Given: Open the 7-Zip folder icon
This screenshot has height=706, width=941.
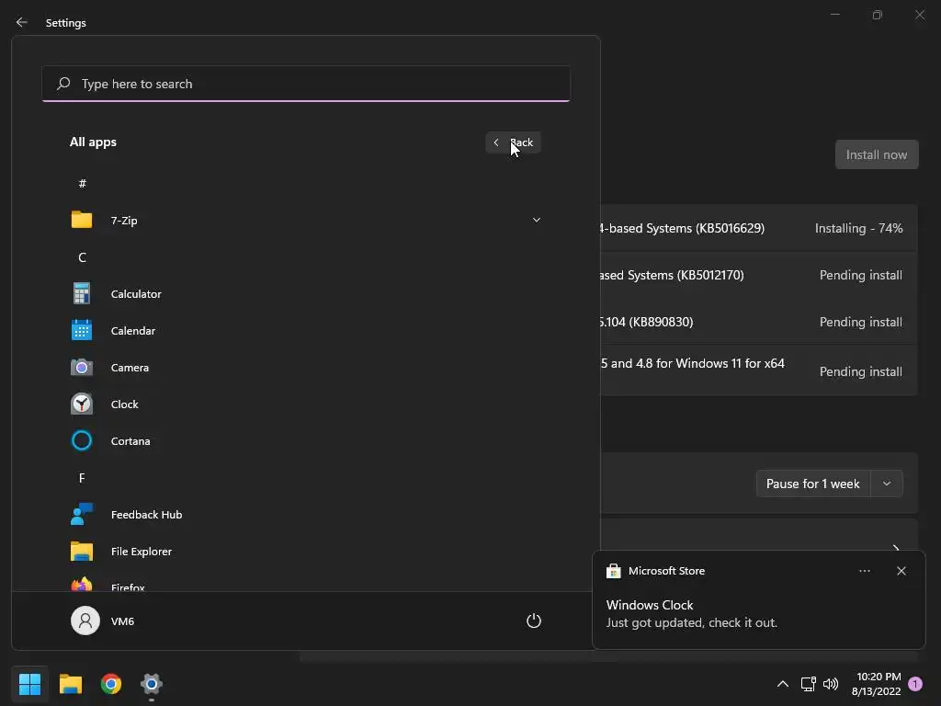Looking at the screenshot, I should 82,220.
